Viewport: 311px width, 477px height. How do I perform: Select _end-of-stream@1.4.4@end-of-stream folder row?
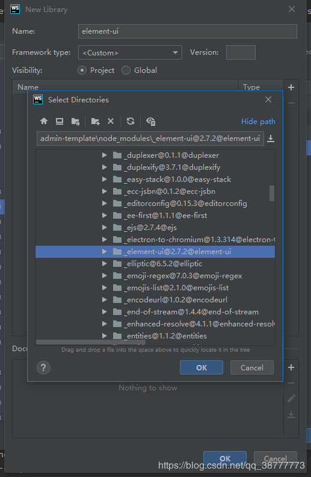pos(155,312)
